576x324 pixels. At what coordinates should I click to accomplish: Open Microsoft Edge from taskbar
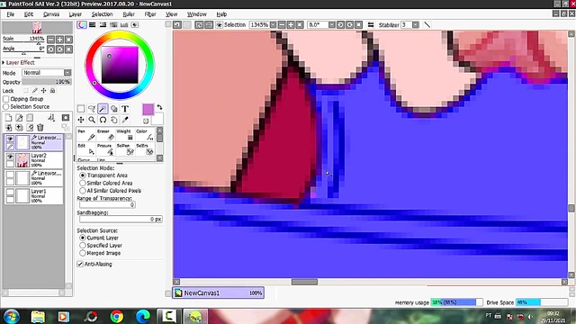(143, 316)
